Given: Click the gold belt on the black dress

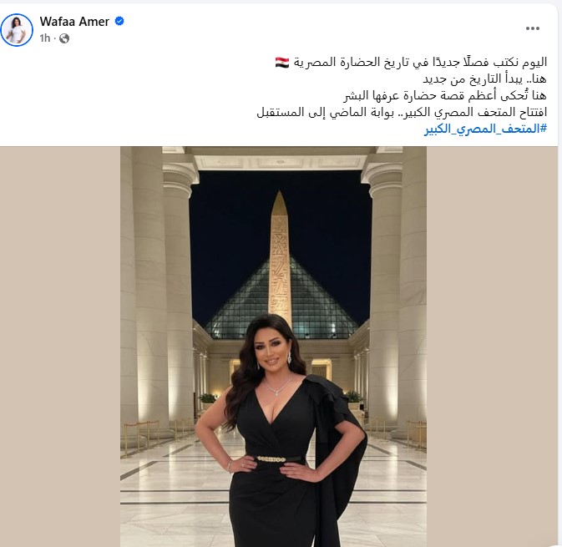Looking at the screenshot, I should (271, 459).
